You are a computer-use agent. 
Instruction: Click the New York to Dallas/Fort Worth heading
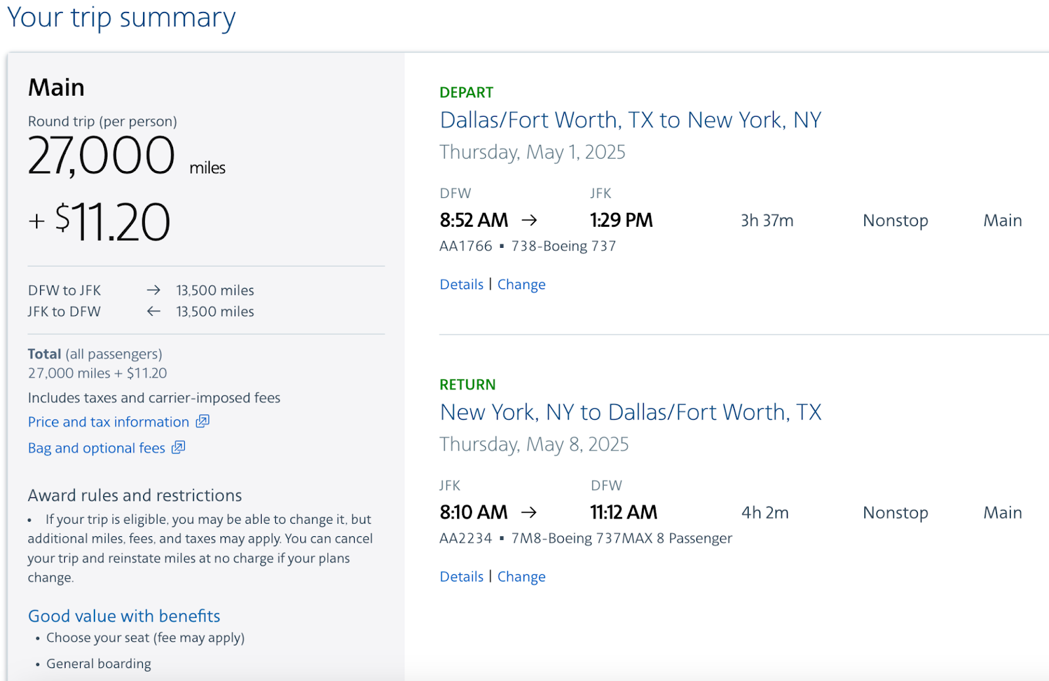coord(630,413)
